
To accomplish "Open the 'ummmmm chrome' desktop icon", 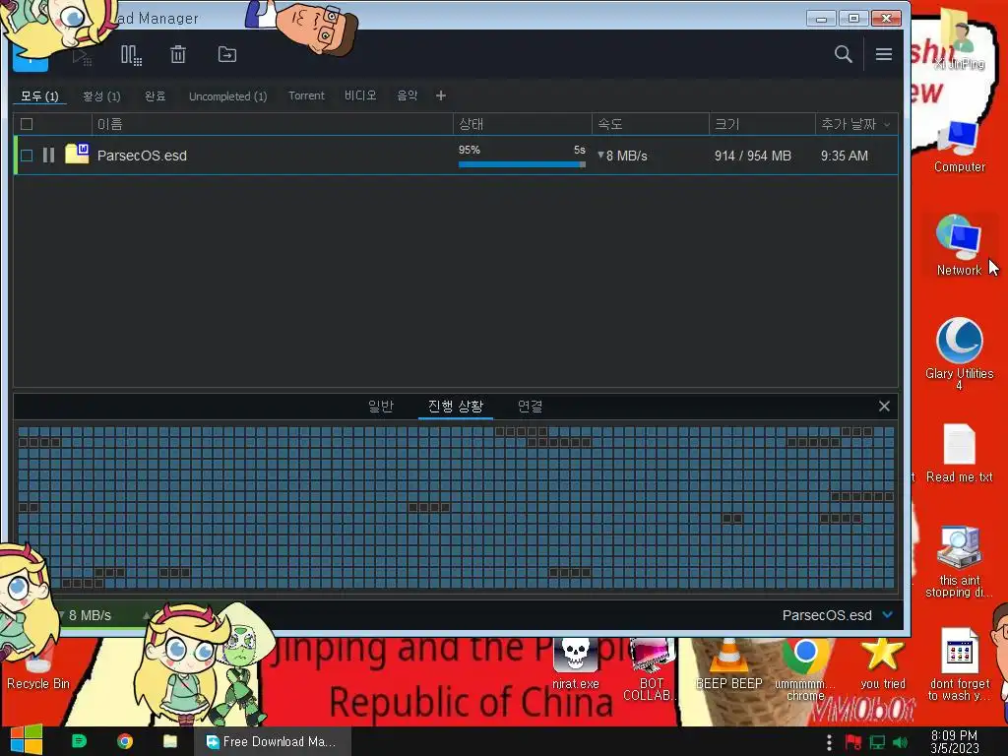I will pos(805,668).
